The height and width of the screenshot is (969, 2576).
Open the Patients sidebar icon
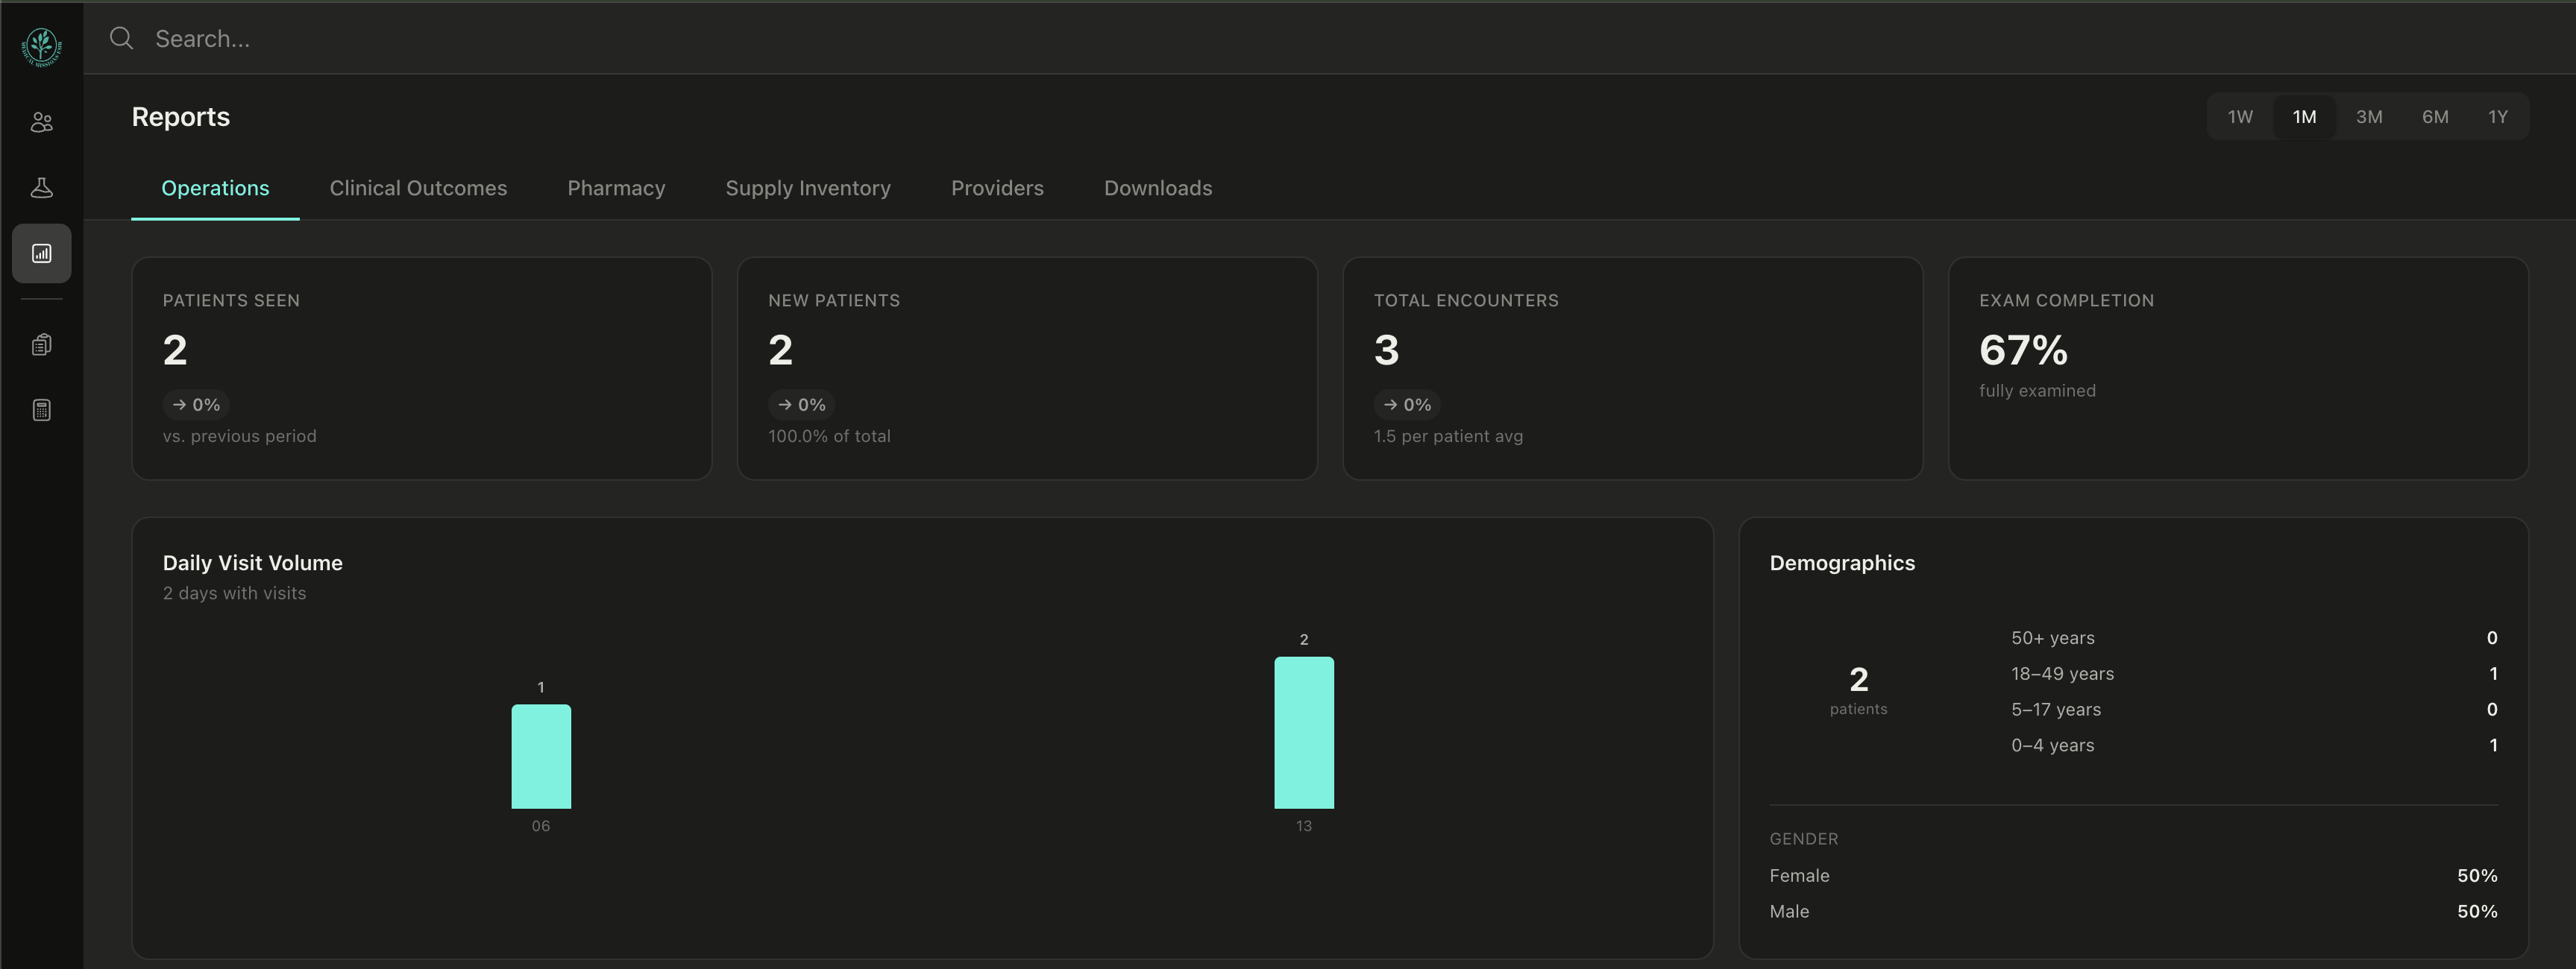(x=41, y=122)
